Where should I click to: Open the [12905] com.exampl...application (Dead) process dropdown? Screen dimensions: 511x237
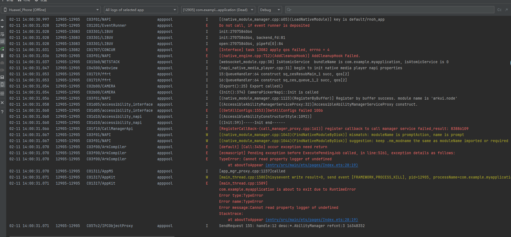218,10
